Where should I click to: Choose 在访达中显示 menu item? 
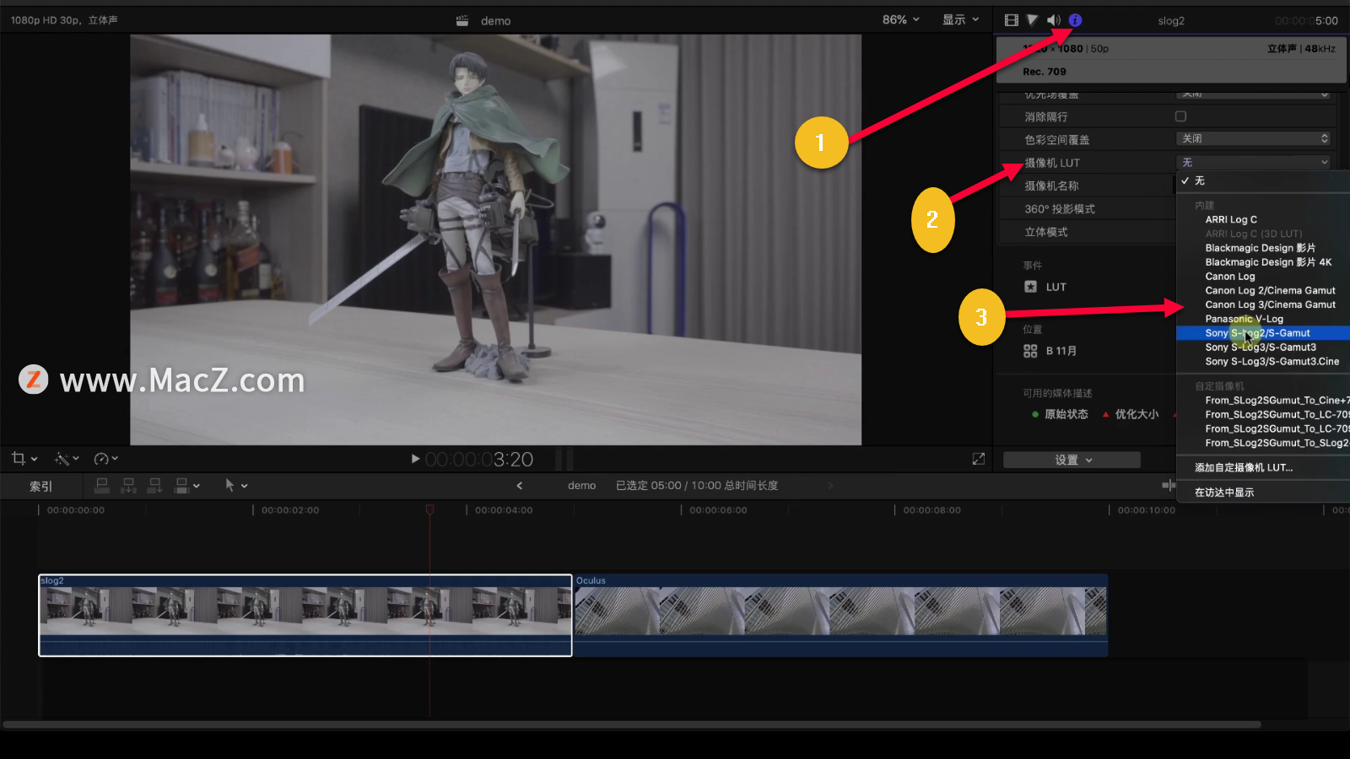point(1223,493)
